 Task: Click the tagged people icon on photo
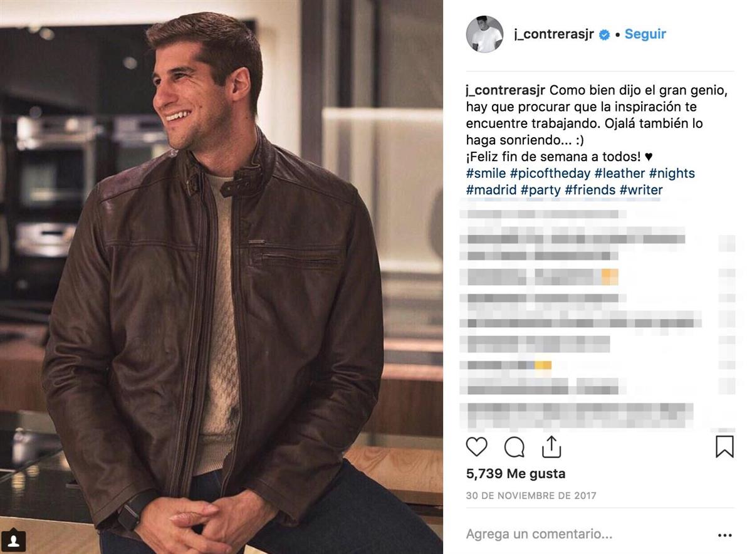pos(13,540)
